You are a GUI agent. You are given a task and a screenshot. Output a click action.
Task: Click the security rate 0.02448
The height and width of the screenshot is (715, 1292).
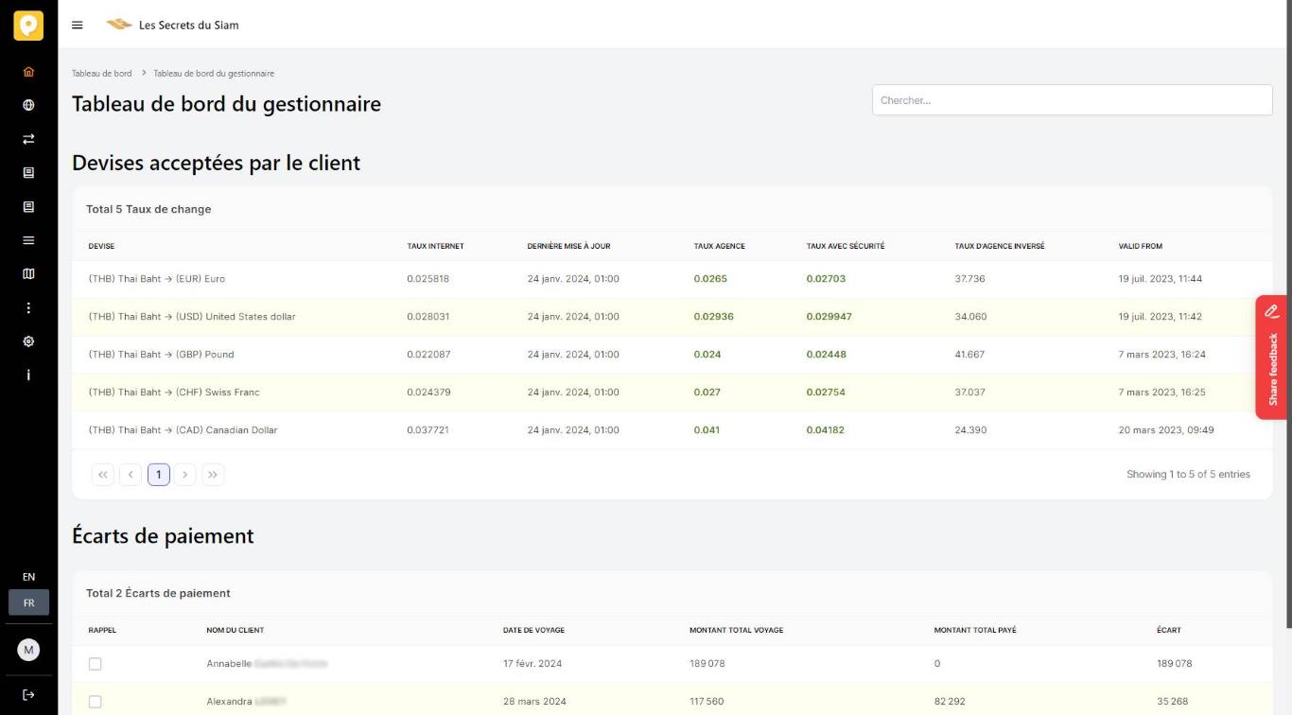pyautogui.click(x=826, y=355)
